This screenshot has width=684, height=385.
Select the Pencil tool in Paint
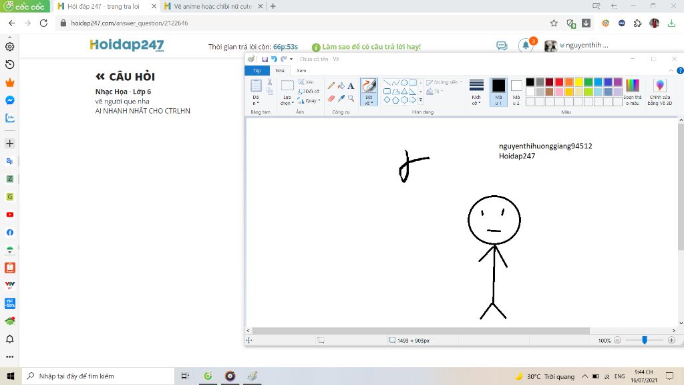tap(331, 86)
